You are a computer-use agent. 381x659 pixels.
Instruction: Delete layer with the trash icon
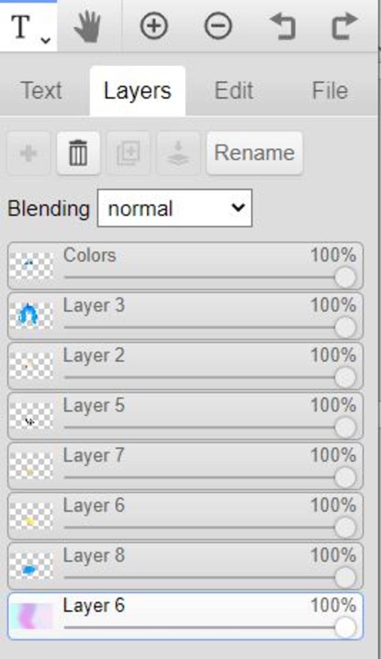click(78, 153)
